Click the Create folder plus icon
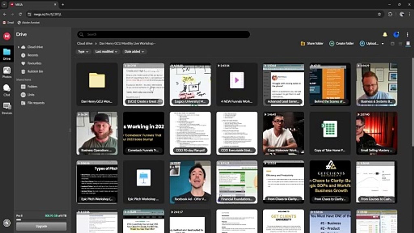This screenshot has height=233, width=414. pos(332,43)
